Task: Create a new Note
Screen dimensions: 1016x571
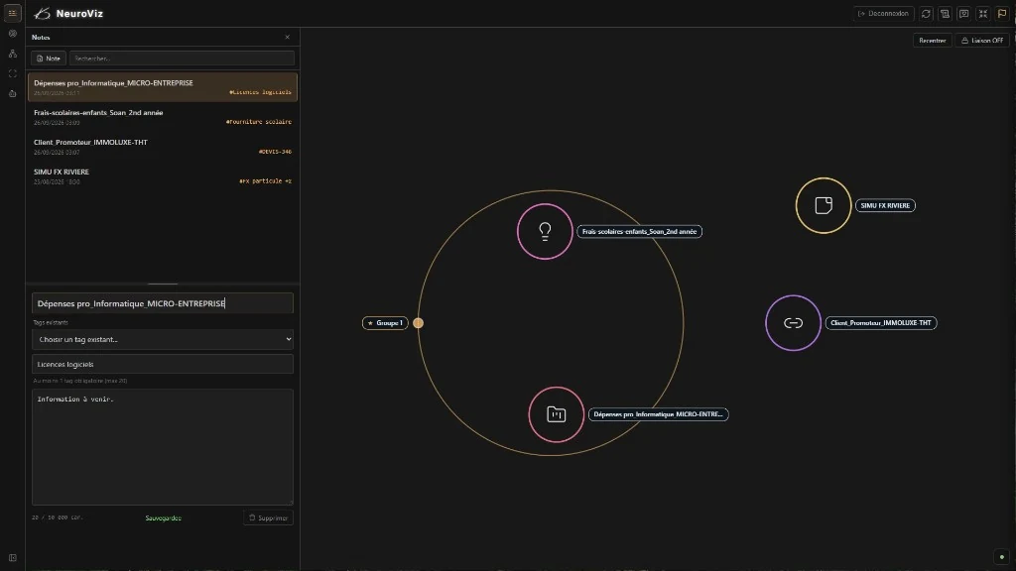Action: pyautogui.click(x=49, y=58)
